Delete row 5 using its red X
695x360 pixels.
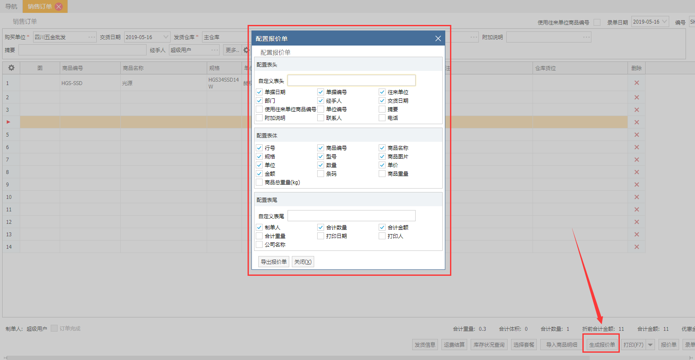pos(637,135)
